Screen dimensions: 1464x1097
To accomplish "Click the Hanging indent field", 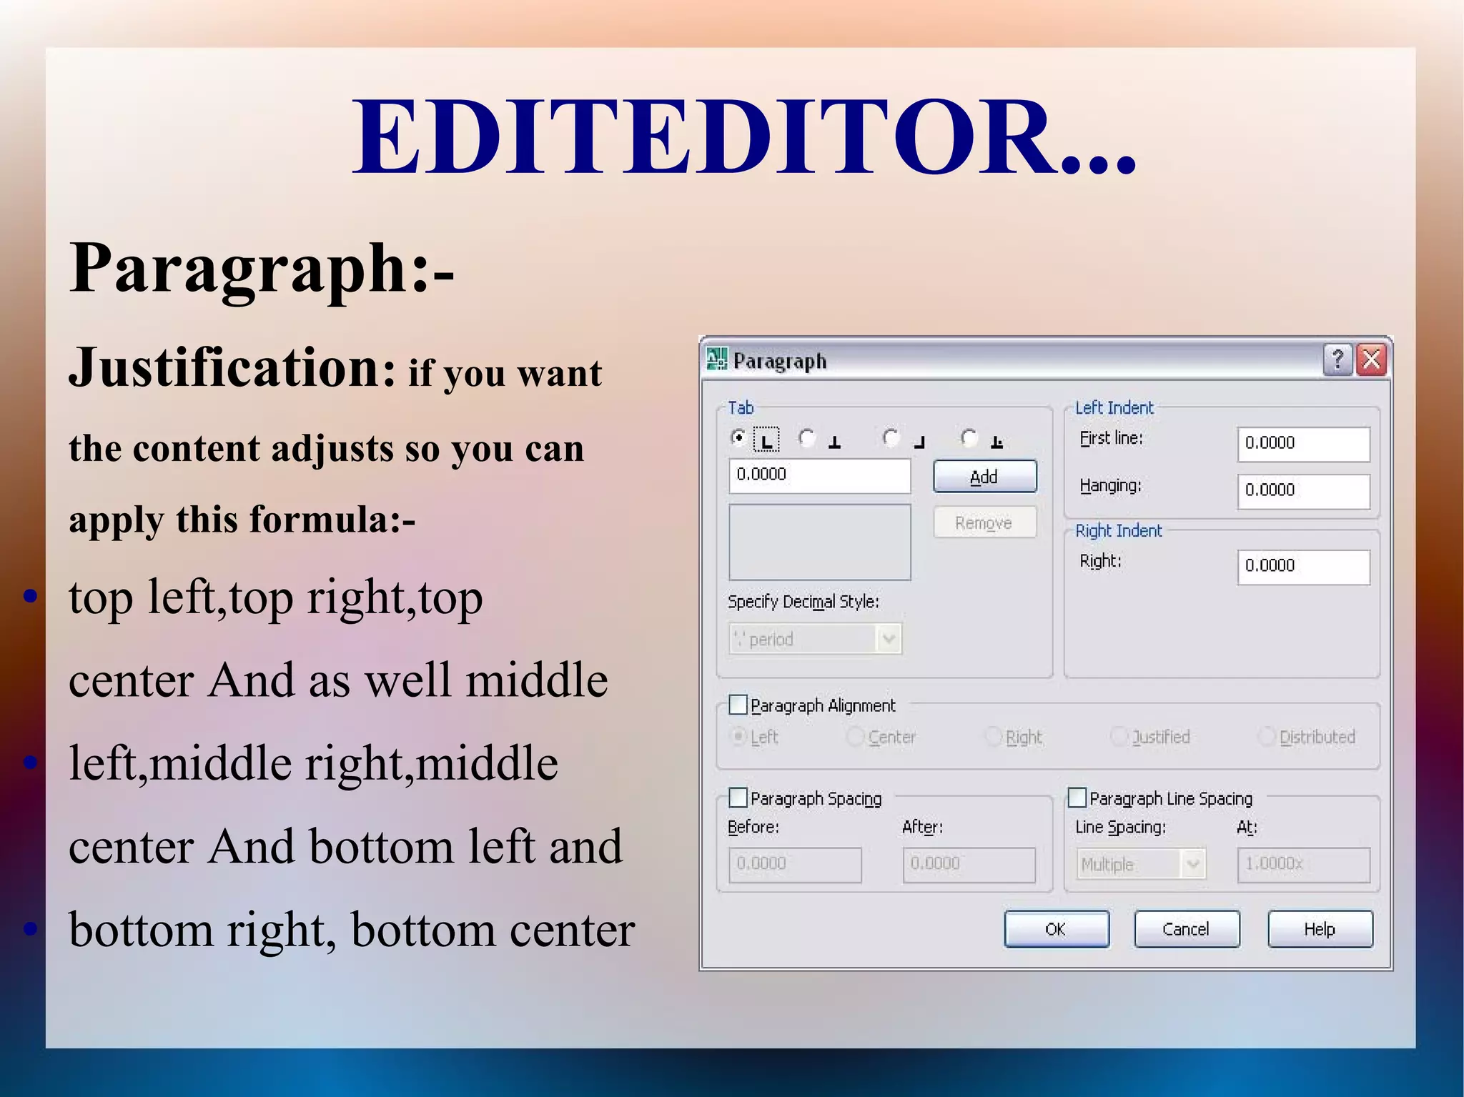I will pyautogui.click(x=1303, y=492).
